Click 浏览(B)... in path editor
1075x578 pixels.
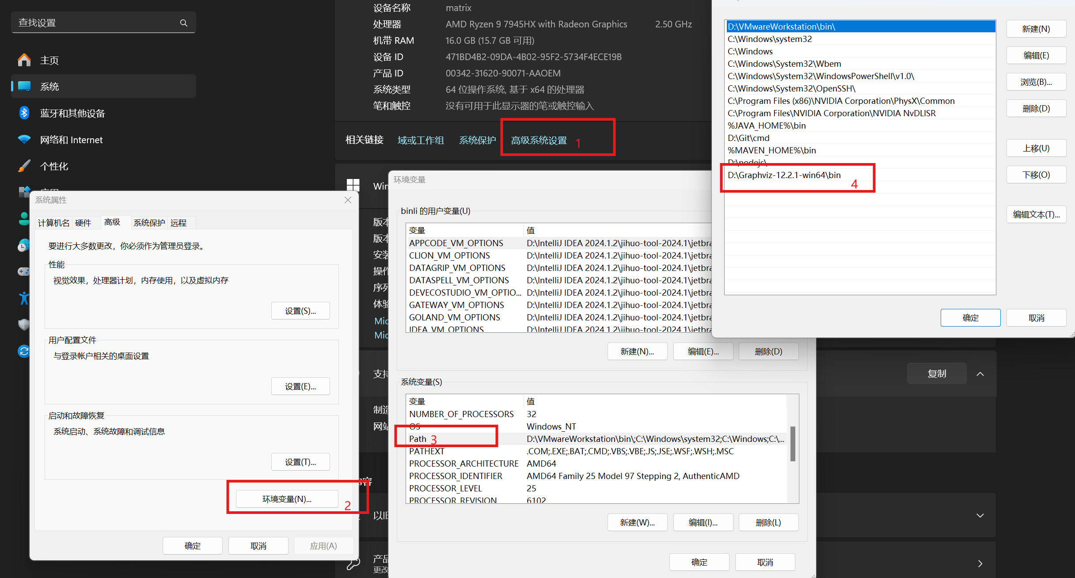[x=1036, y=82]
